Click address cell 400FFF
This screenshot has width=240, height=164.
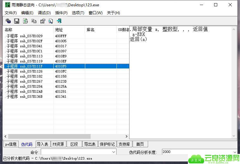click(x=61, y=36)
